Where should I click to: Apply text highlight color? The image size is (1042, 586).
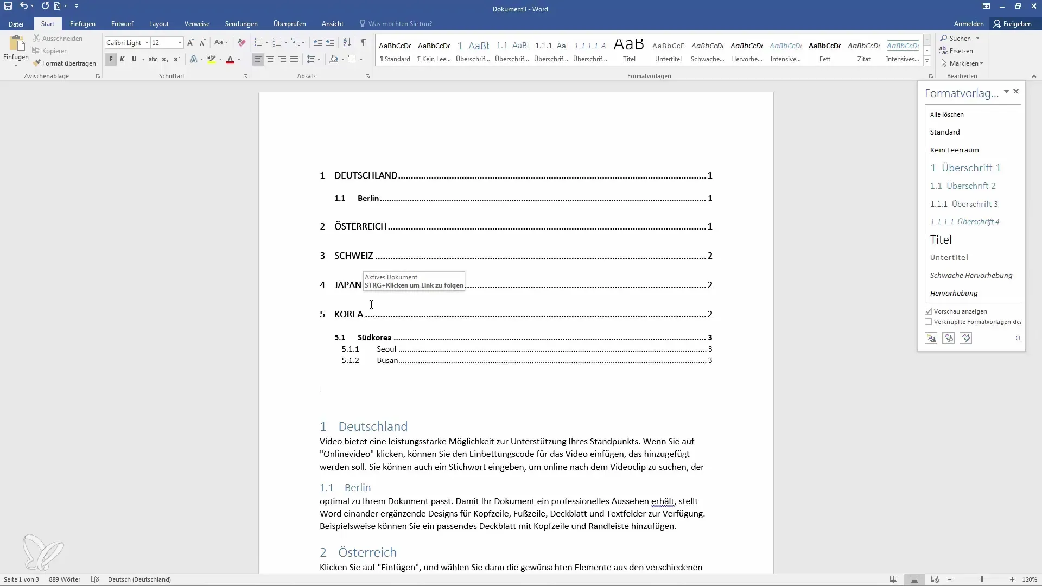tap(212, 59)
